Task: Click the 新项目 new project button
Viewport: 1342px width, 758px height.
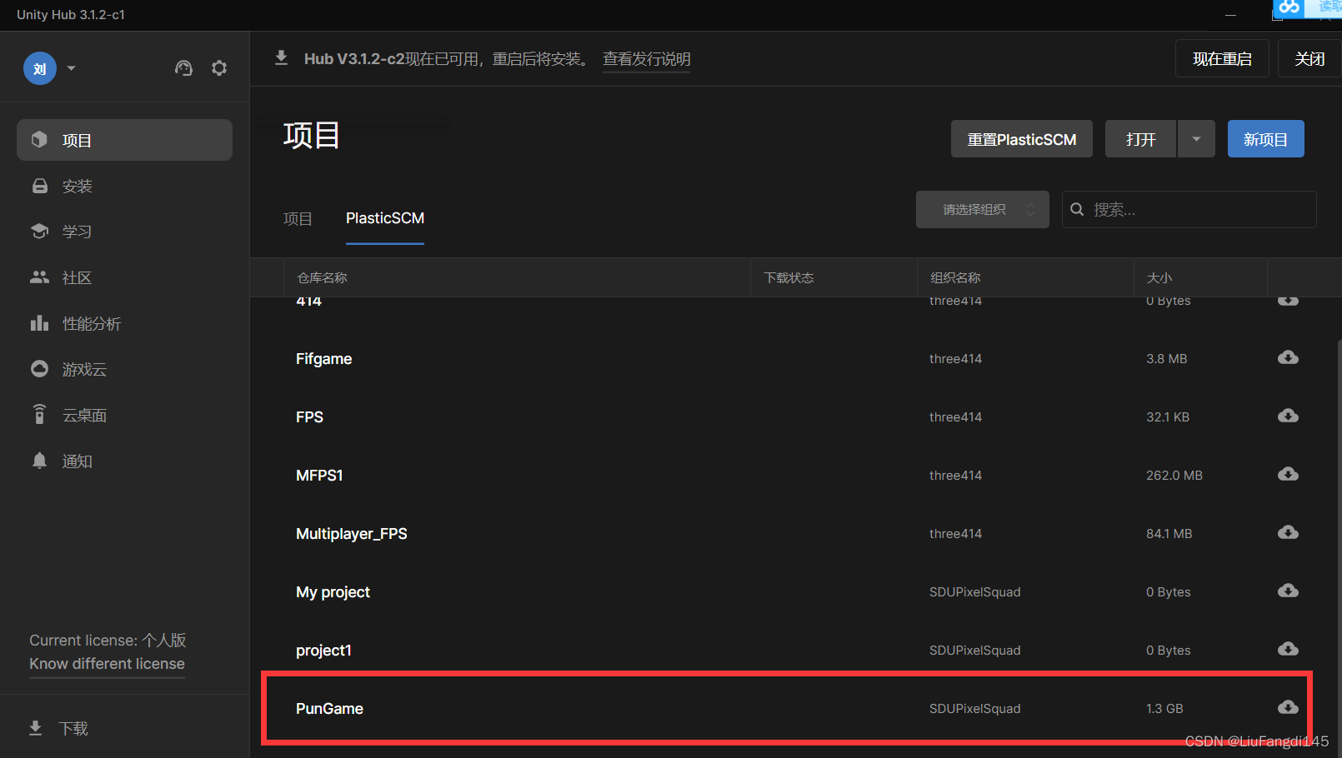Action: coord(1265,138)
